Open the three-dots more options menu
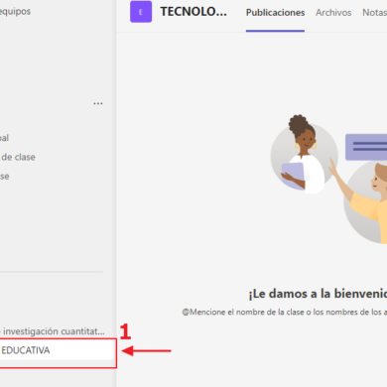The image size is (387, 387). (98, 103)
